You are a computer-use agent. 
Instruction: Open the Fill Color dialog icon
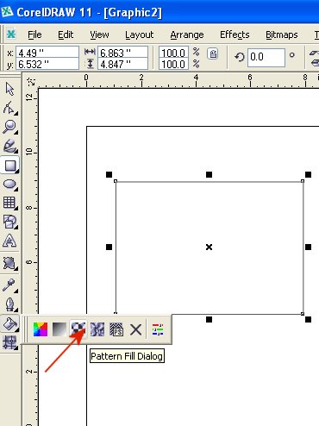click(41, 329)
